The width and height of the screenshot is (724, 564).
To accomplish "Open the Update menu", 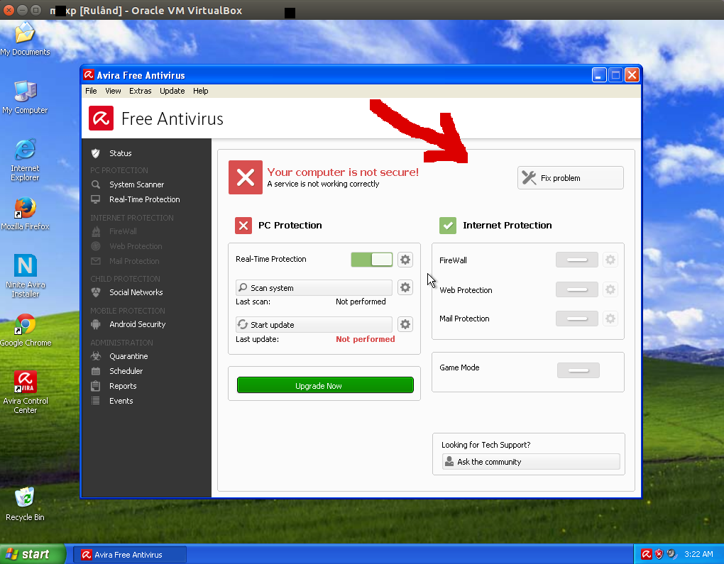I will pos(172,91).
